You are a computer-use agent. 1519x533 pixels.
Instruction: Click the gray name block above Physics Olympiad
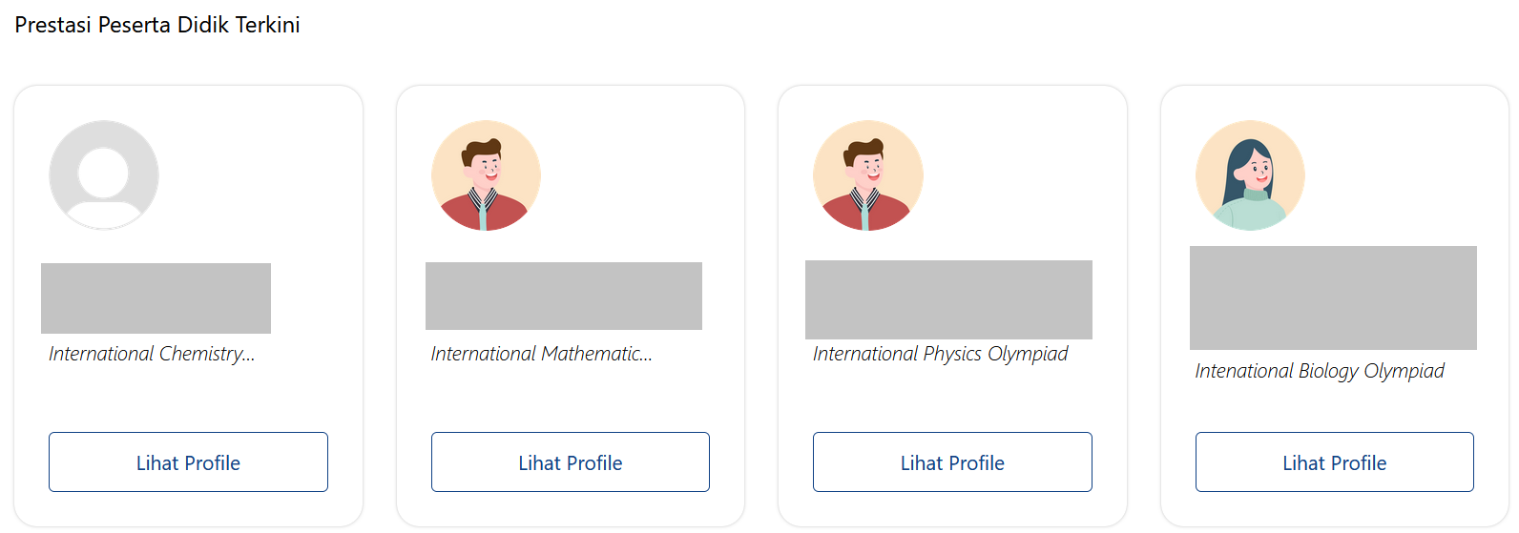(x=948, y=299)
